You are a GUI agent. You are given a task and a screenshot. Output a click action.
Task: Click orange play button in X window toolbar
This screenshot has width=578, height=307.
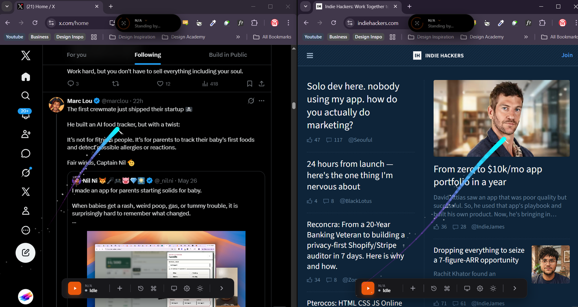pyautogui.click(x=74, y=288)
